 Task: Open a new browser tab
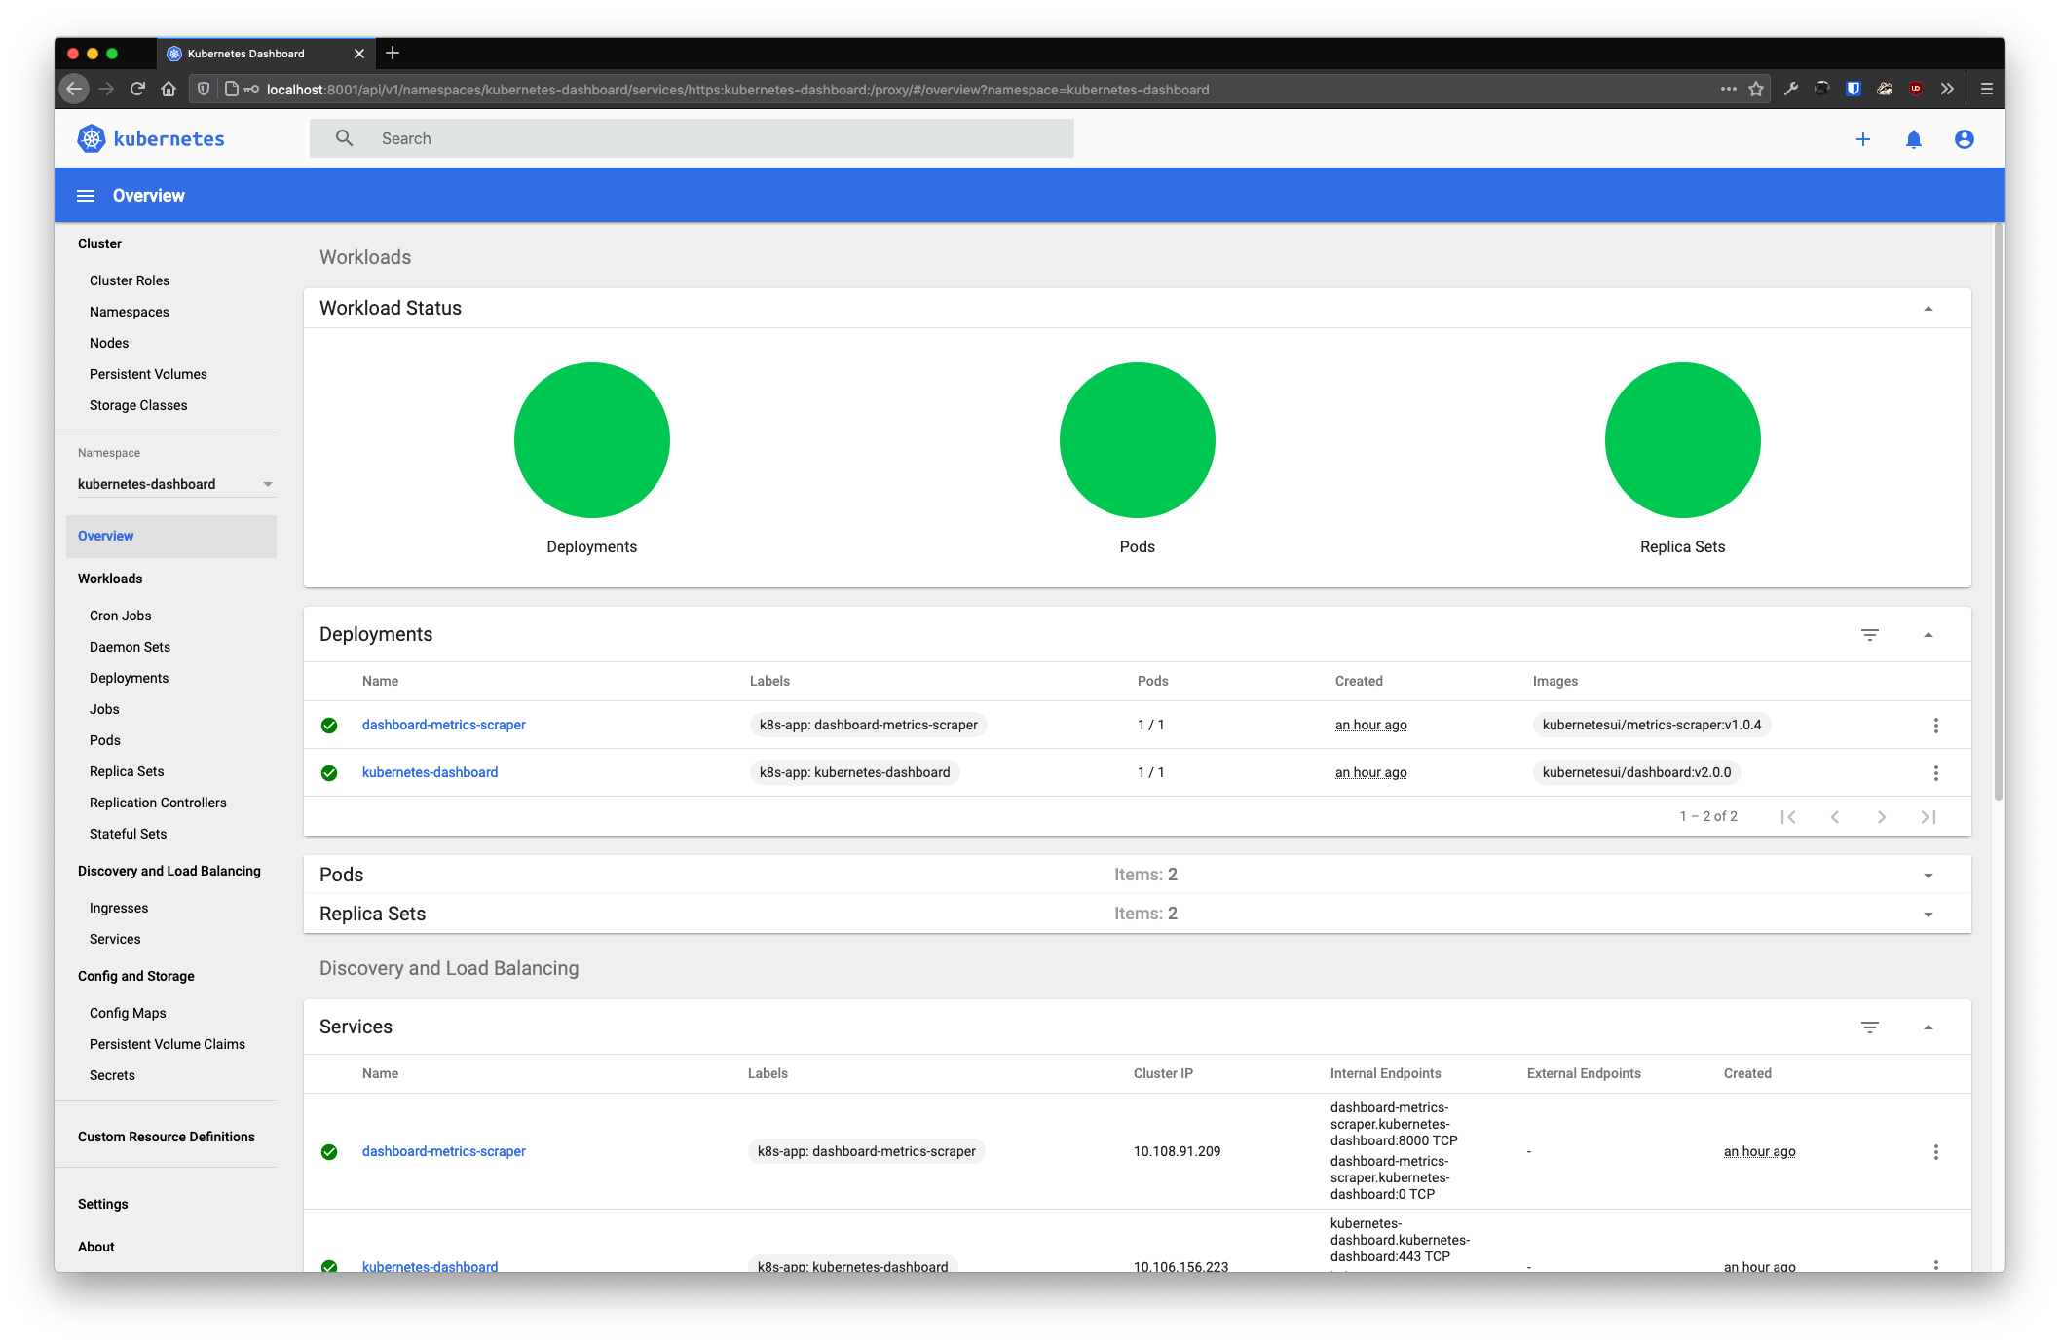[393, 53]
